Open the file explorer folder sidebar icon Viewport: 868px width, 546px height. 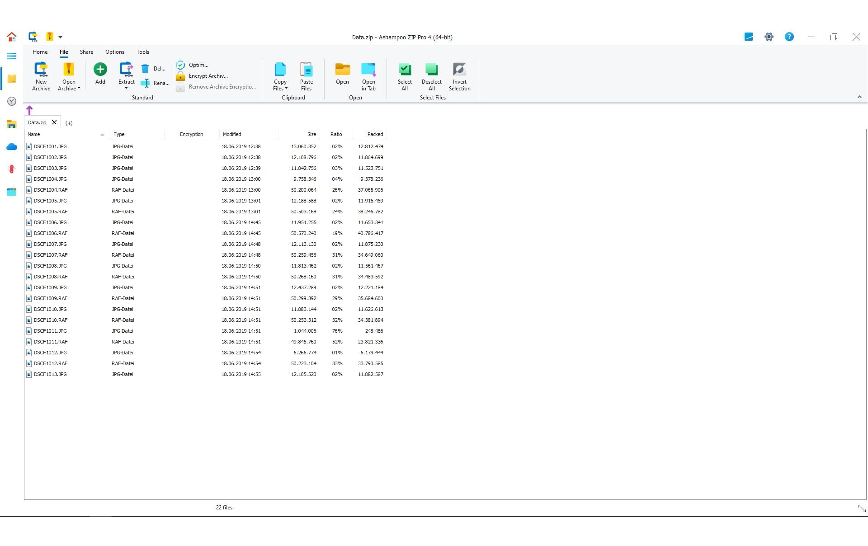coord(12,124)
